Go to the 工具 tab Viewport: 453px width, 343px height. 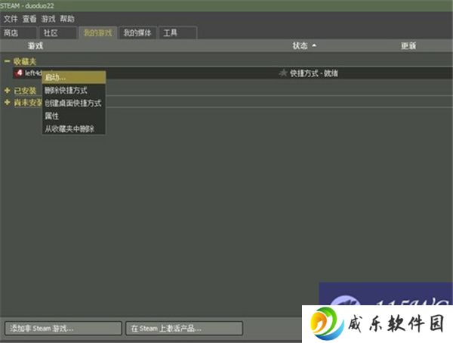(x=177, y=33)
